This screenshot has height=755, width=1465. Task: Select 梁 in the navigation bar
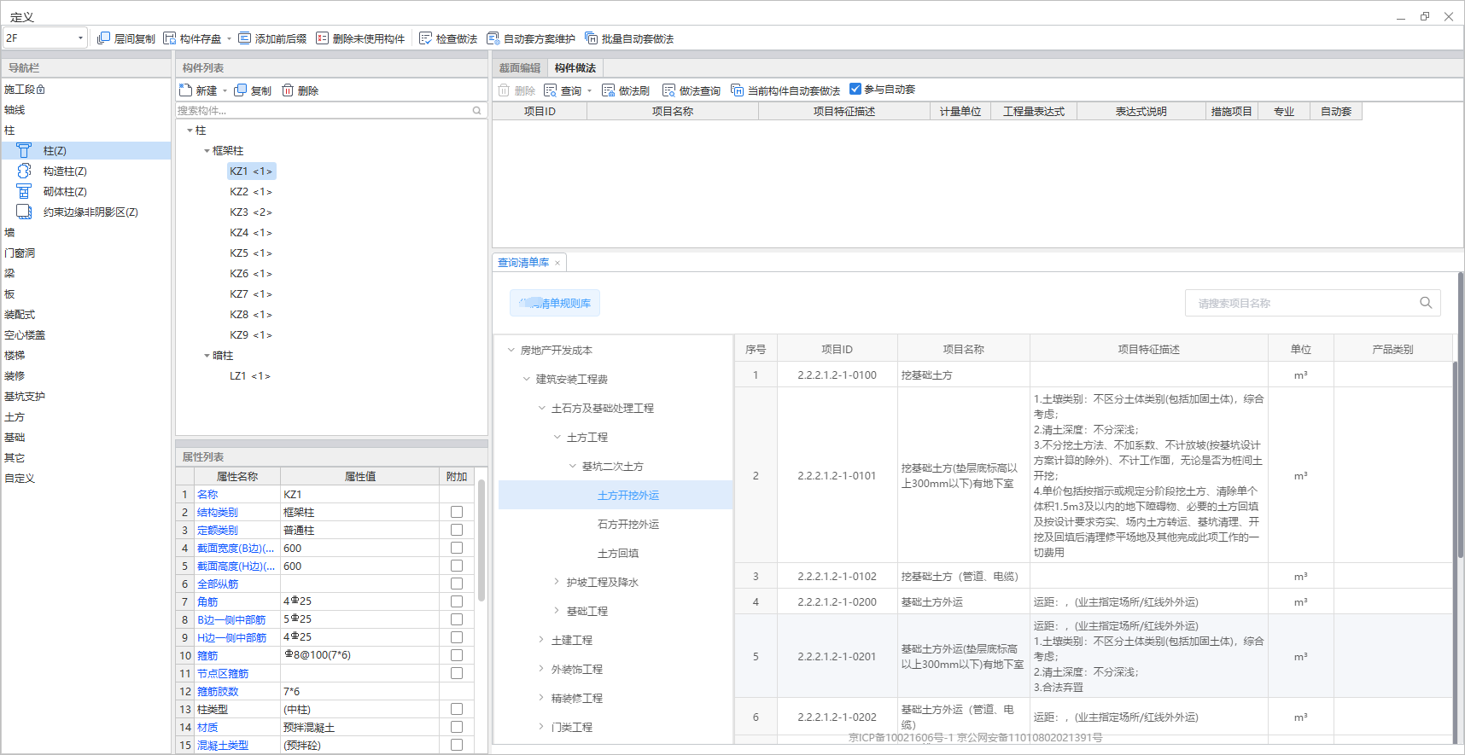[9, 273]
